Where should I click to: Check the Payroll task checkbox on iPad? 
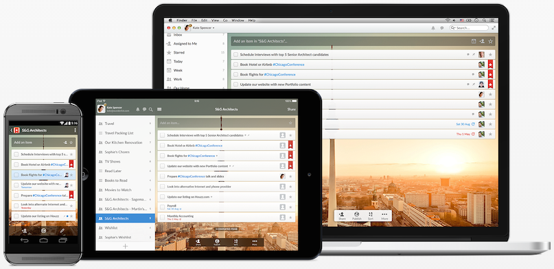(x=162, y=207)
